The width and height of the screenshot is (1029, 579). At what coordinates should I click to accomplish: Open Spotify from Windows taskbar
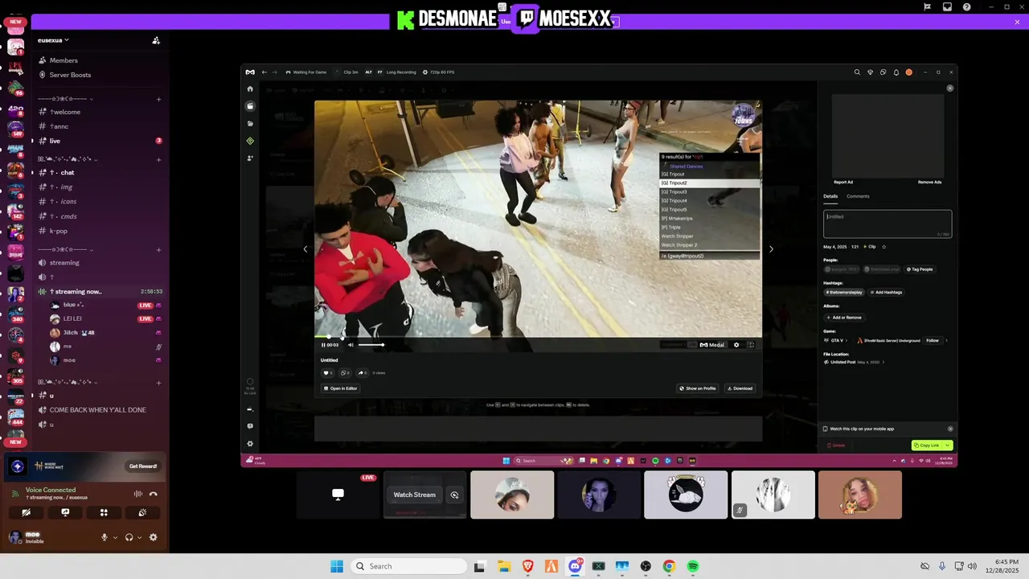click(693, 566)
